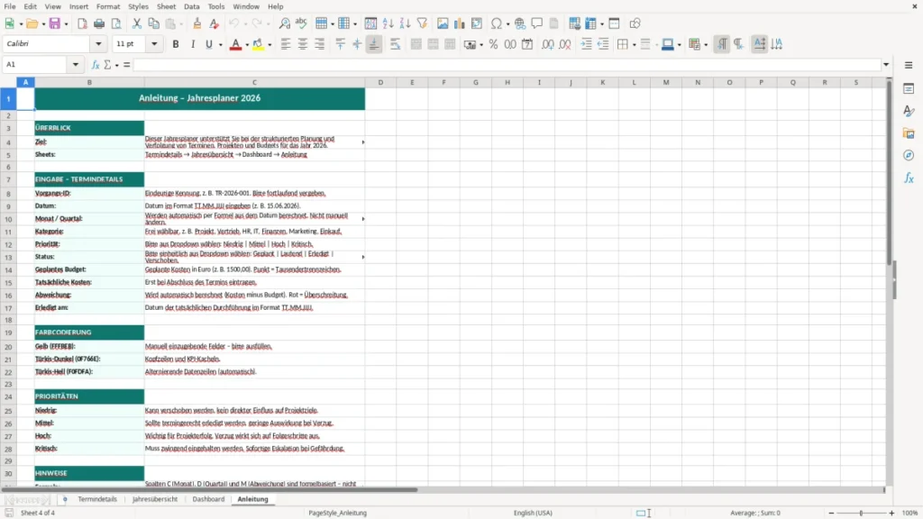Apply the yellow highlighting color
The height and width of the screenshot is (519, 923).
tap(258, 44)
